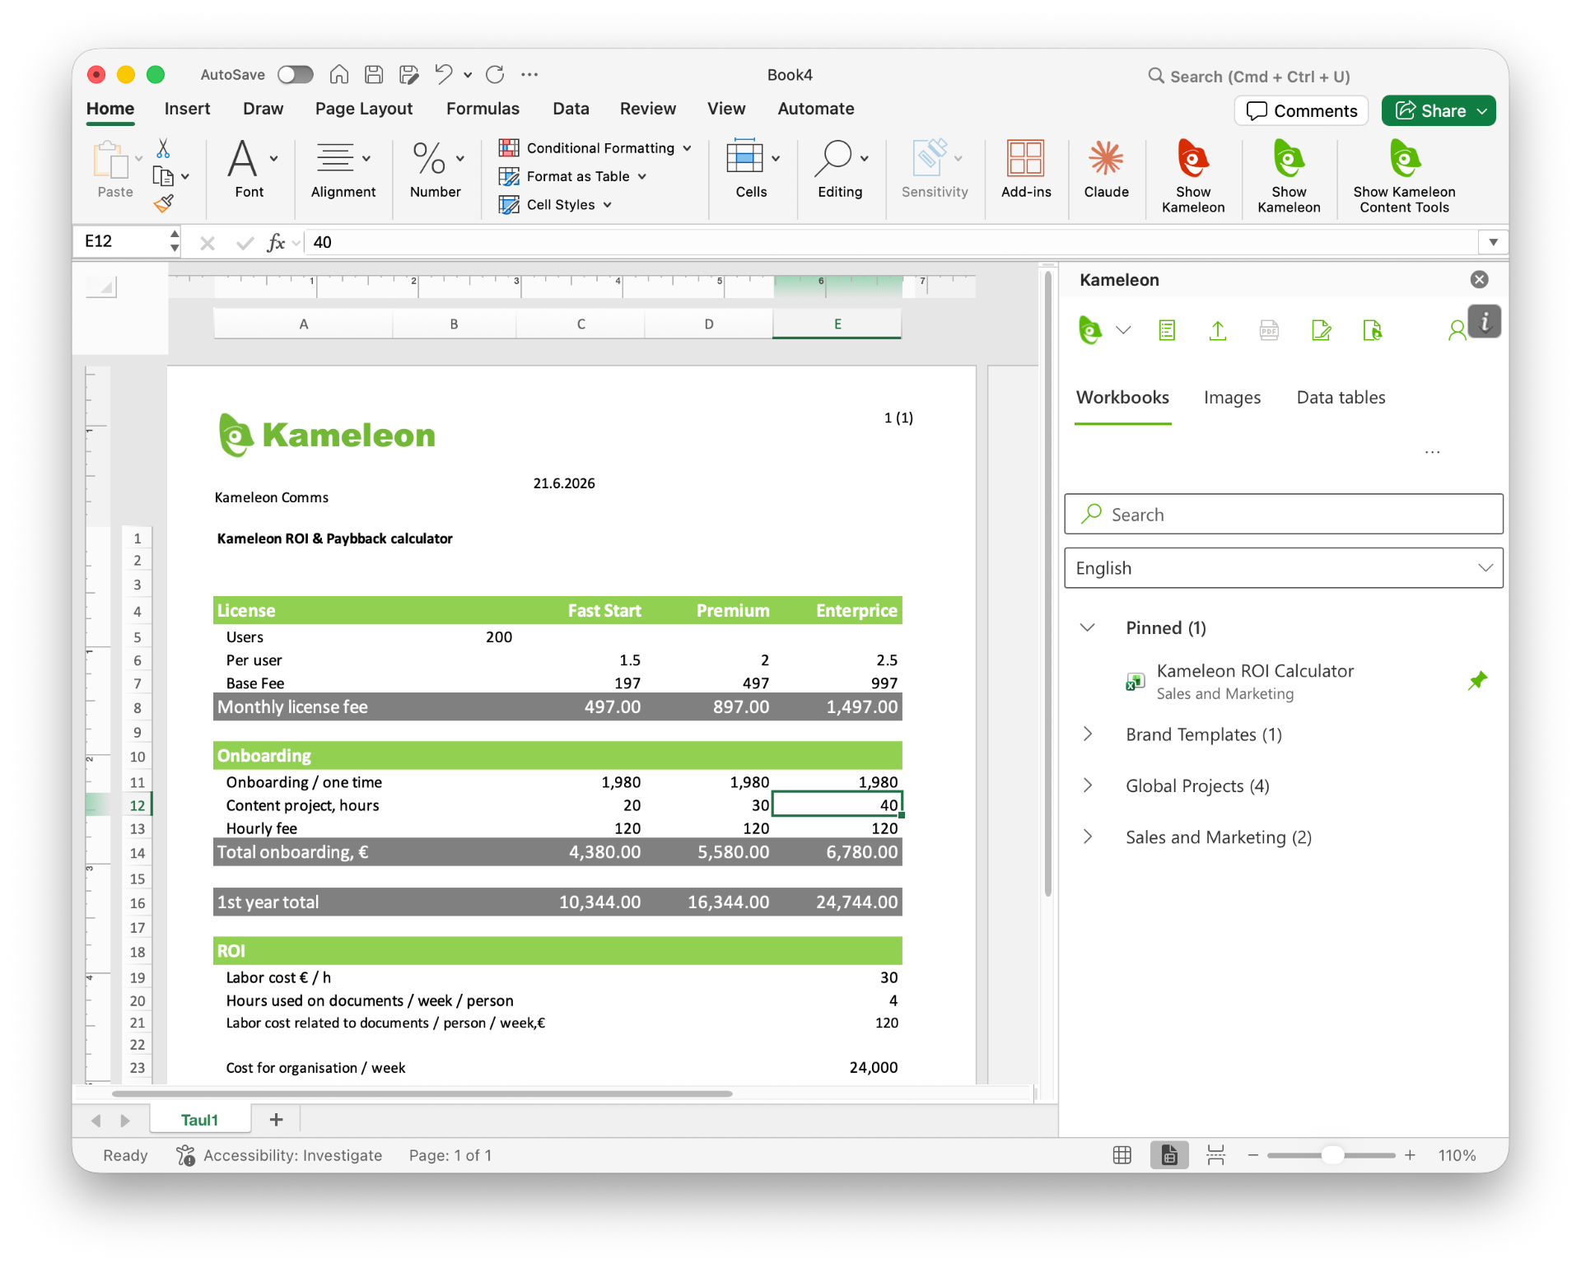Expand Global Projects (4)
The image size is (1581, 1268).
[x=1087, y=786]
